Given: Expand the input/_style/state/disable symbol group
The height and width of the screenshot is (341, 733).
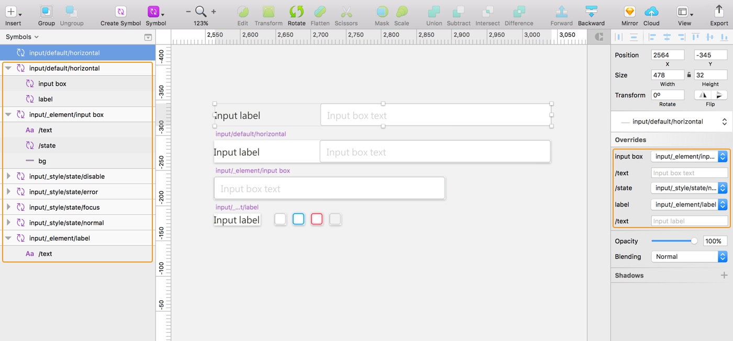Looking at the screenshot, I should coord(8,176).
